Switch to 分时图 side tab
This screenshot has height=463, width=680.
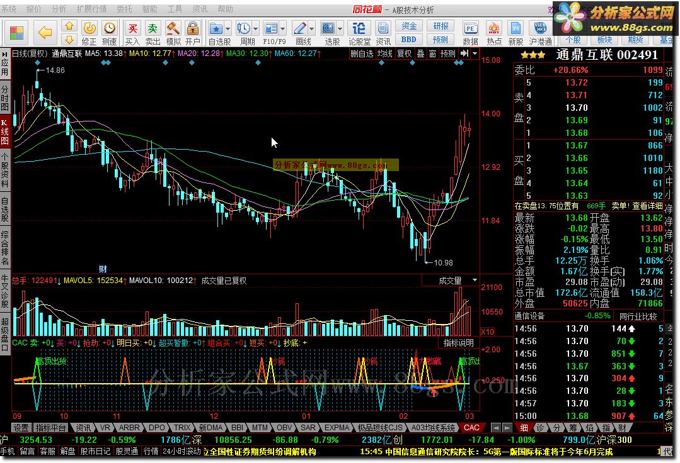(5, 98)
